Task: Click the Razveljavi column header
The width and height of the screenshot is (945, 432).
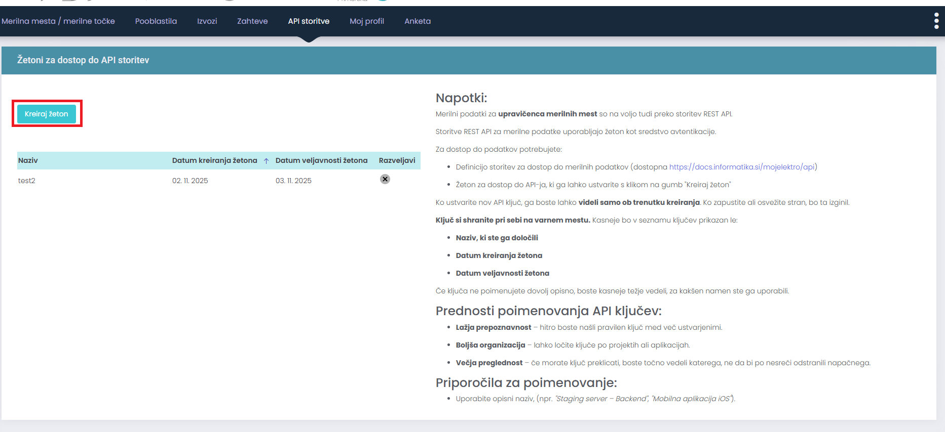Action: pyautogui.click(x=397, y=160)
